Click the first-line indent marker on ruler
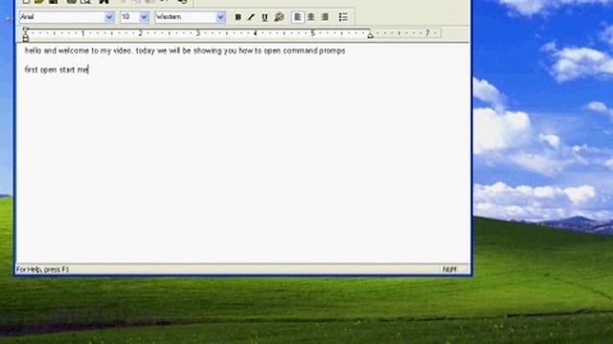This screenshot has width=613, height=344. coord(26,30)
